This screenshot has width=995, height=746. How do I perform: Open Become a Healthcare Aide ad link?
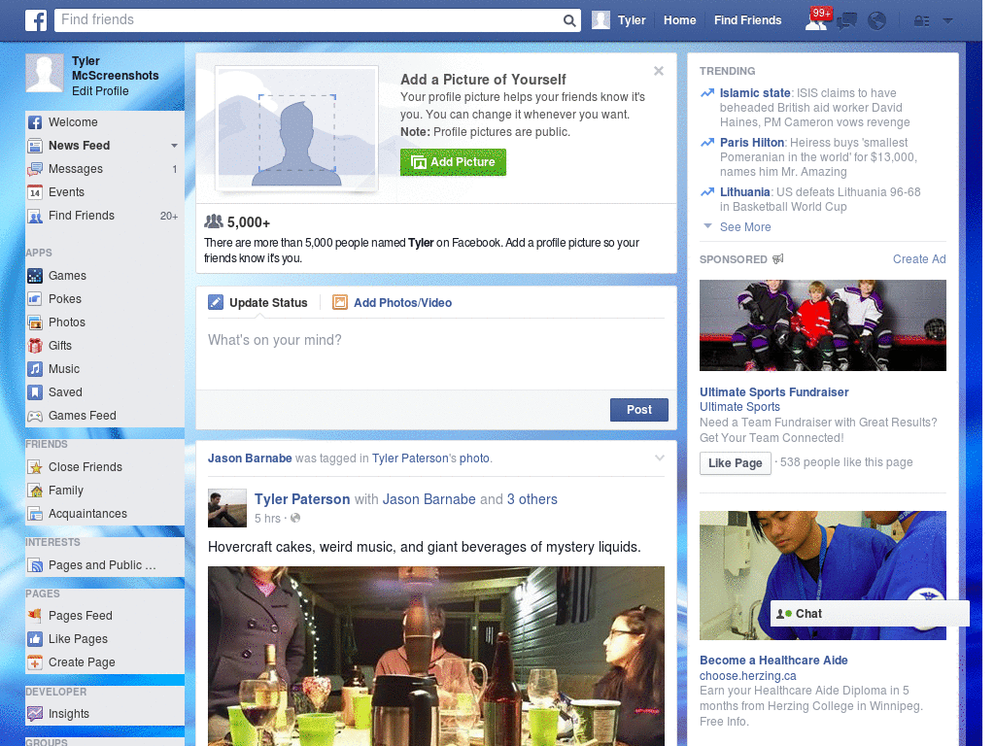[x=773, y=661]
